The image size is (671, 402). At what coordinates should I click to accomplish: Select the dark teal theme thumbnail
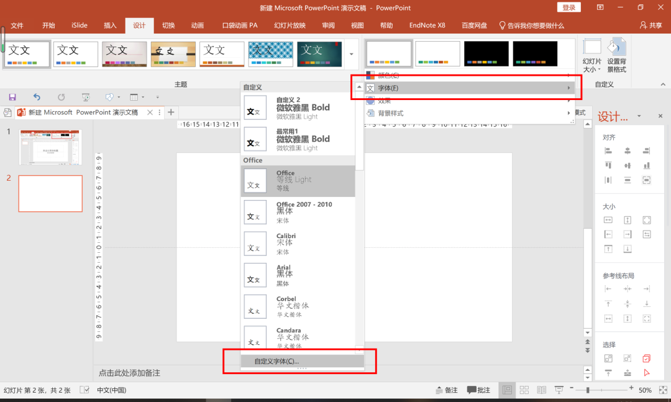(x=320, y=54)
